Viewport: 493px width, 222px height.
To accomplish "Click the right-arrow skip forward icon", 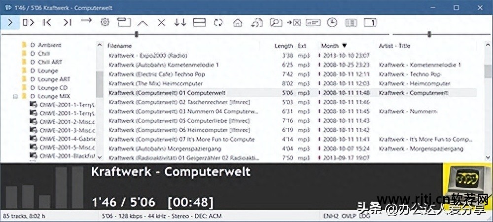I will click(86, 21).
